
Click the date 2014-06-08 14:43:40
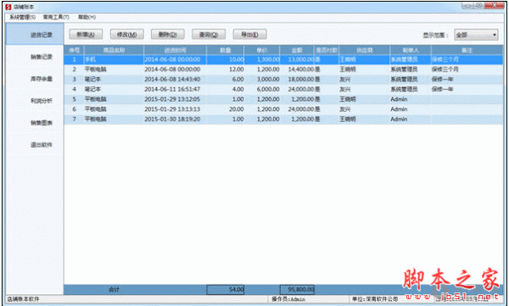(x=172, y=80)
